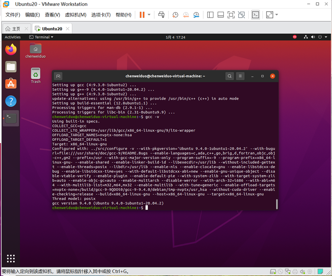The height and width of the screenshot is (276, 332).
Task: Select the chenweiduo home folder on desktop
Action: point(35,50)
